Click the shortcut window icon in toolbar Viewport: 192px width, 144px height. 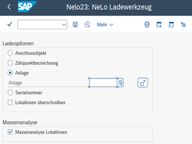[x=171, y=25]
